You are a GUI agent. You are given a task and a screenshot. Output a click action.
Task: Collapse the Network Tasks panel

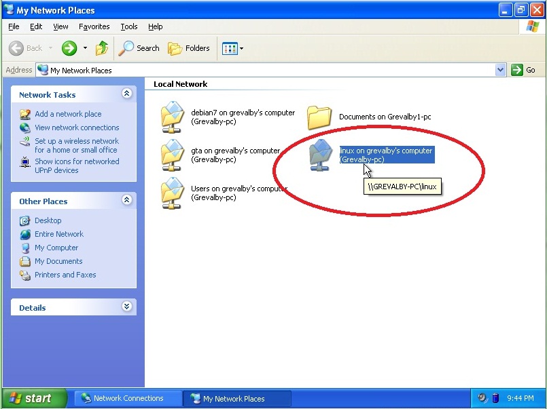pos(126,94)
